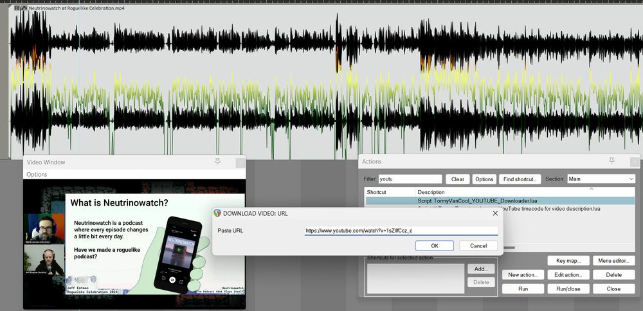This screenshot has width=643, height=311.
Task: Sort by the Shortcut column header
Action: point(390,191)
